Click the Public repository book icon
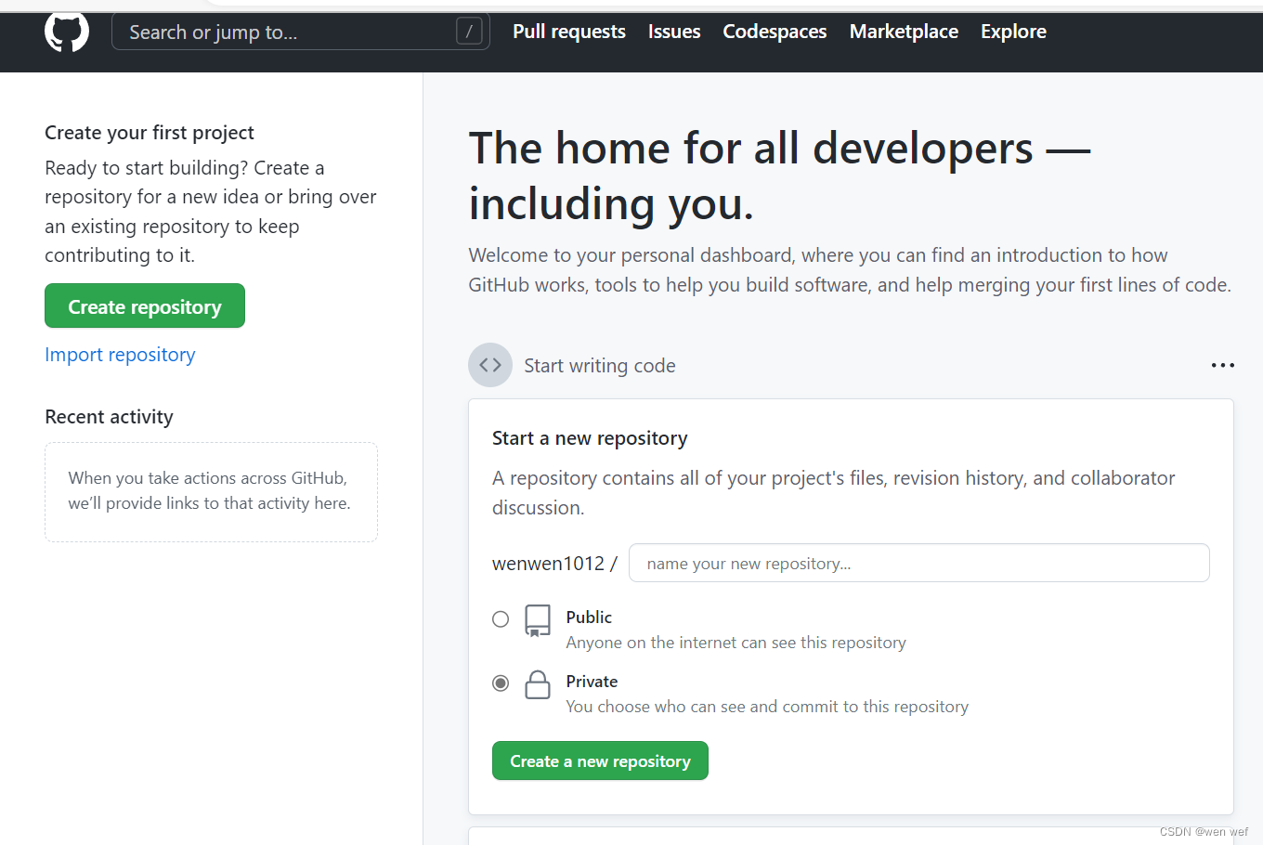This screenshot has height=845, width=1263. pos(538,620)
